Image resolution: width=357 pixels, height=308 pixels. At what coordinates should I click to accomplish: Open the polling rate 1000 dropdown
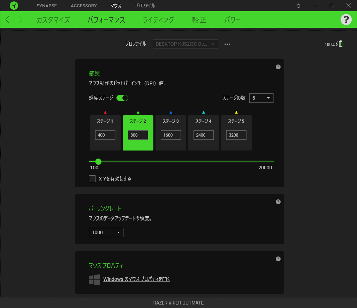coord(106,232)
